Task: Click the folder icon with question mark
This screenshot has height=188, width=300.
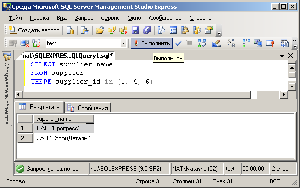Action: coord(112,30)
